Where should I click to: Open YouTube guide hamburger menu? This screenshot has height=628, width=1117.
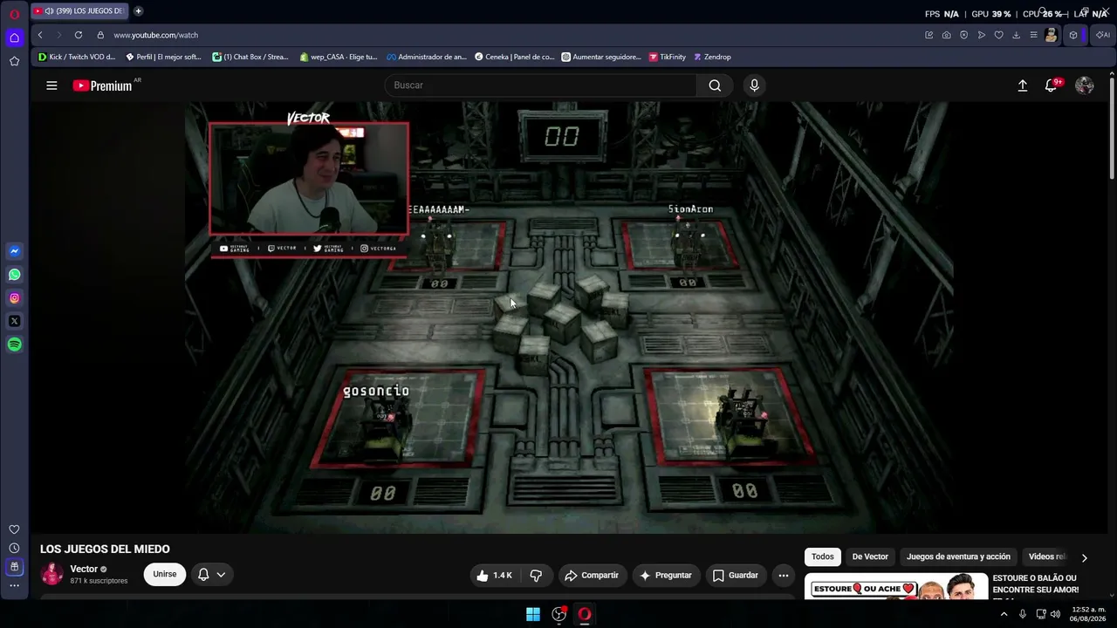51,85
